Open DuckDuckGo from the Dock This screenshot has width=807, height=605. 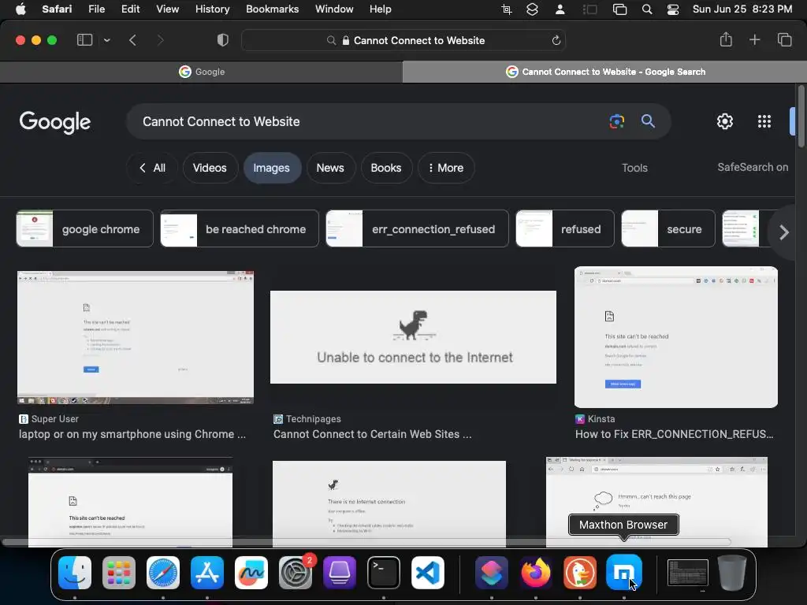tap(580, 573)
